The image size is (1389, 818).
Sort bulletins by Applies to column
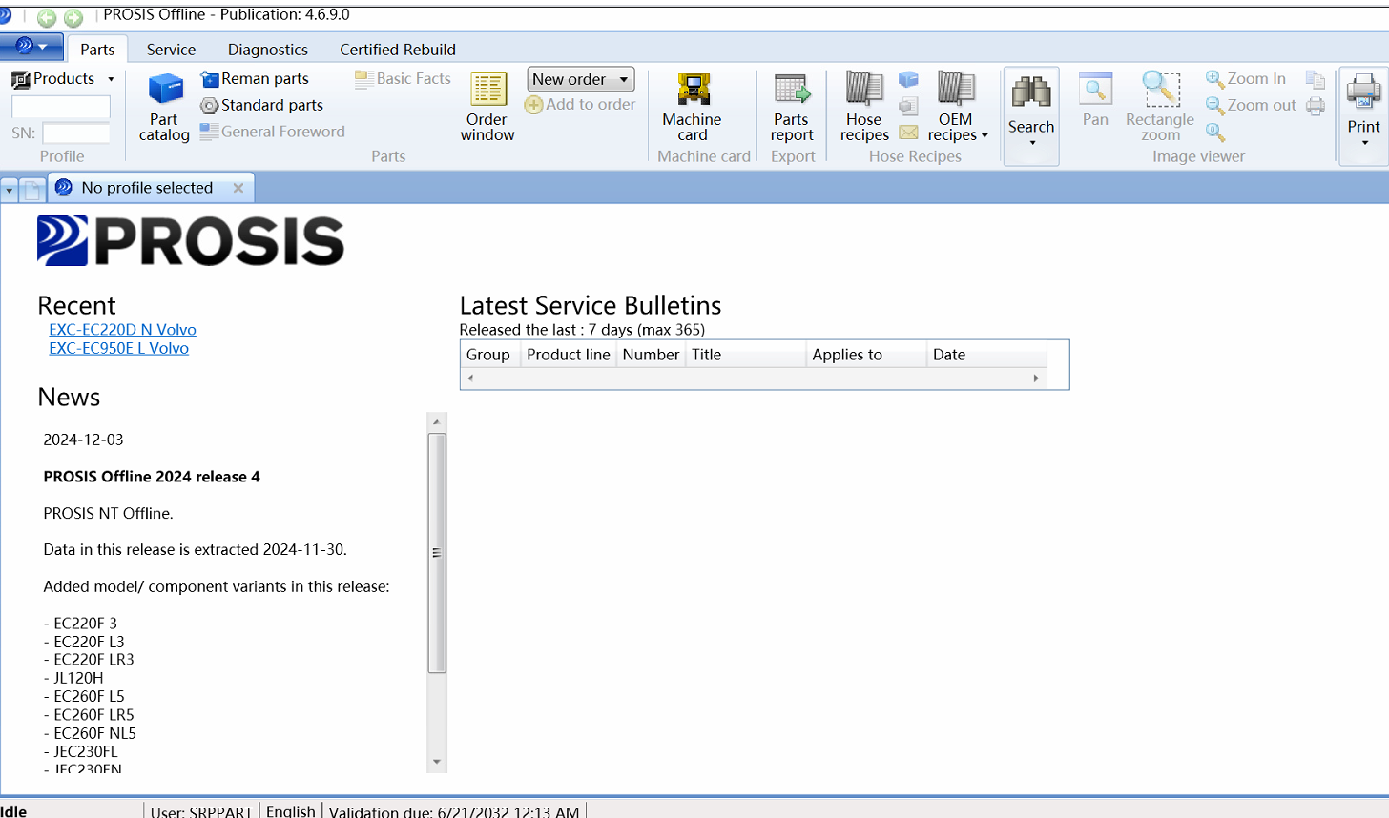(x=866, y=355)
